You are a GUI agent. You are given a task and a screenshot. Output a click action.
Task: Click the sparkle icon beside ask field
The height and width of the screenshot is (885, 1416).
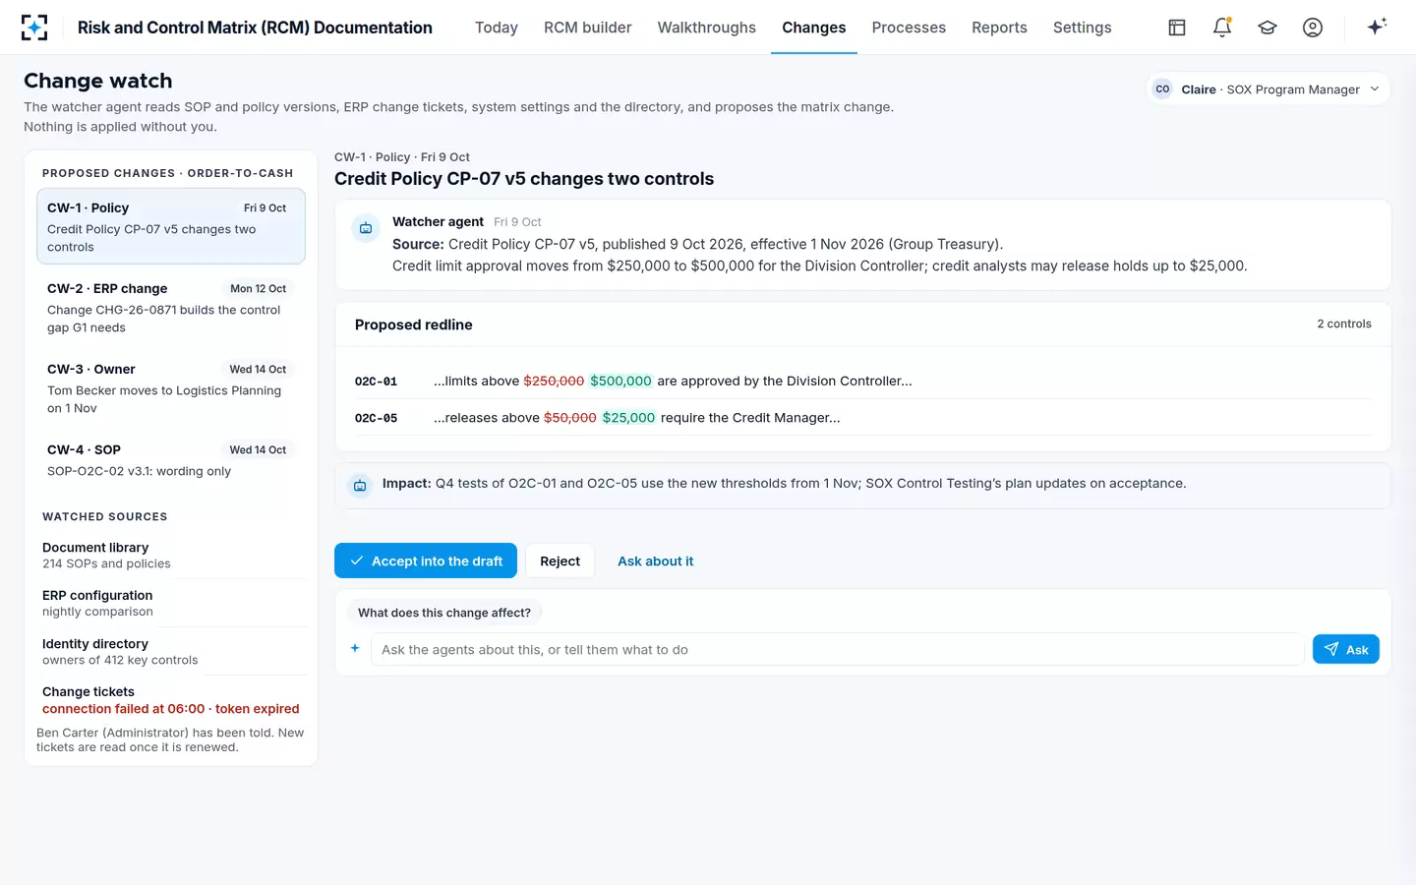pyautogui.click(x=355, y=648)
